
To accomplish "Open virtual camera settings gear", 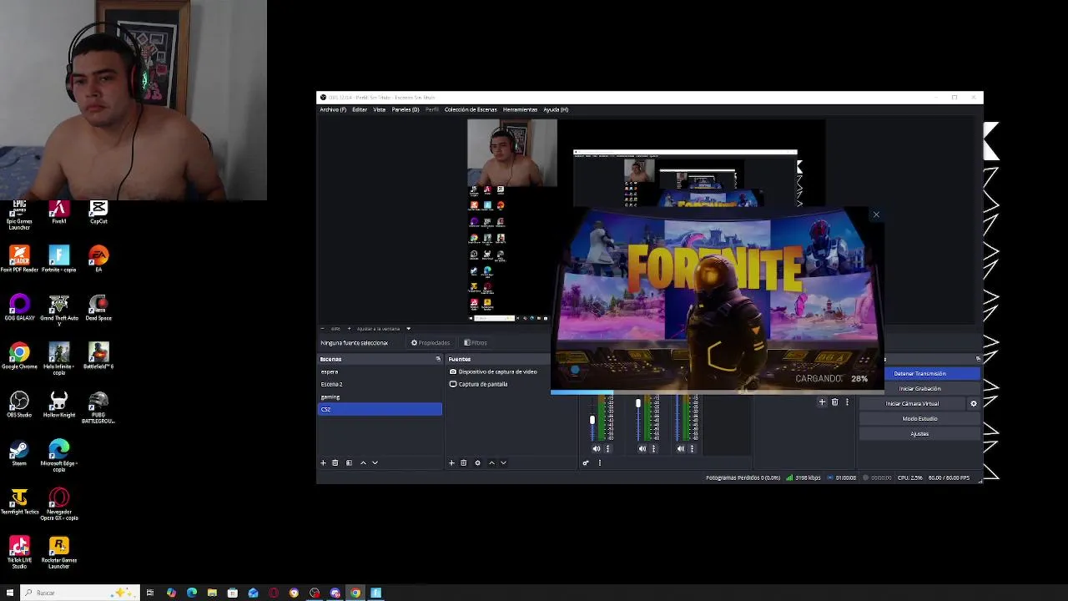I will point(973,404).
